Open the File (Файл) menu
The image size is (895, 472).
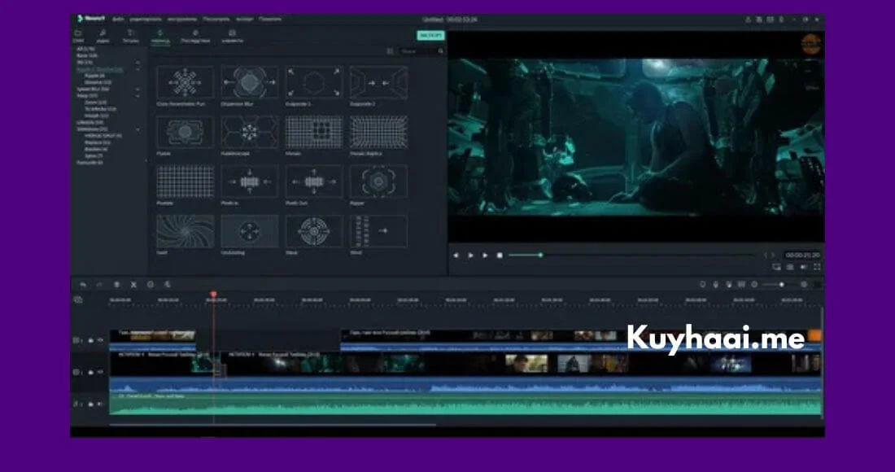tap(118, 19)
